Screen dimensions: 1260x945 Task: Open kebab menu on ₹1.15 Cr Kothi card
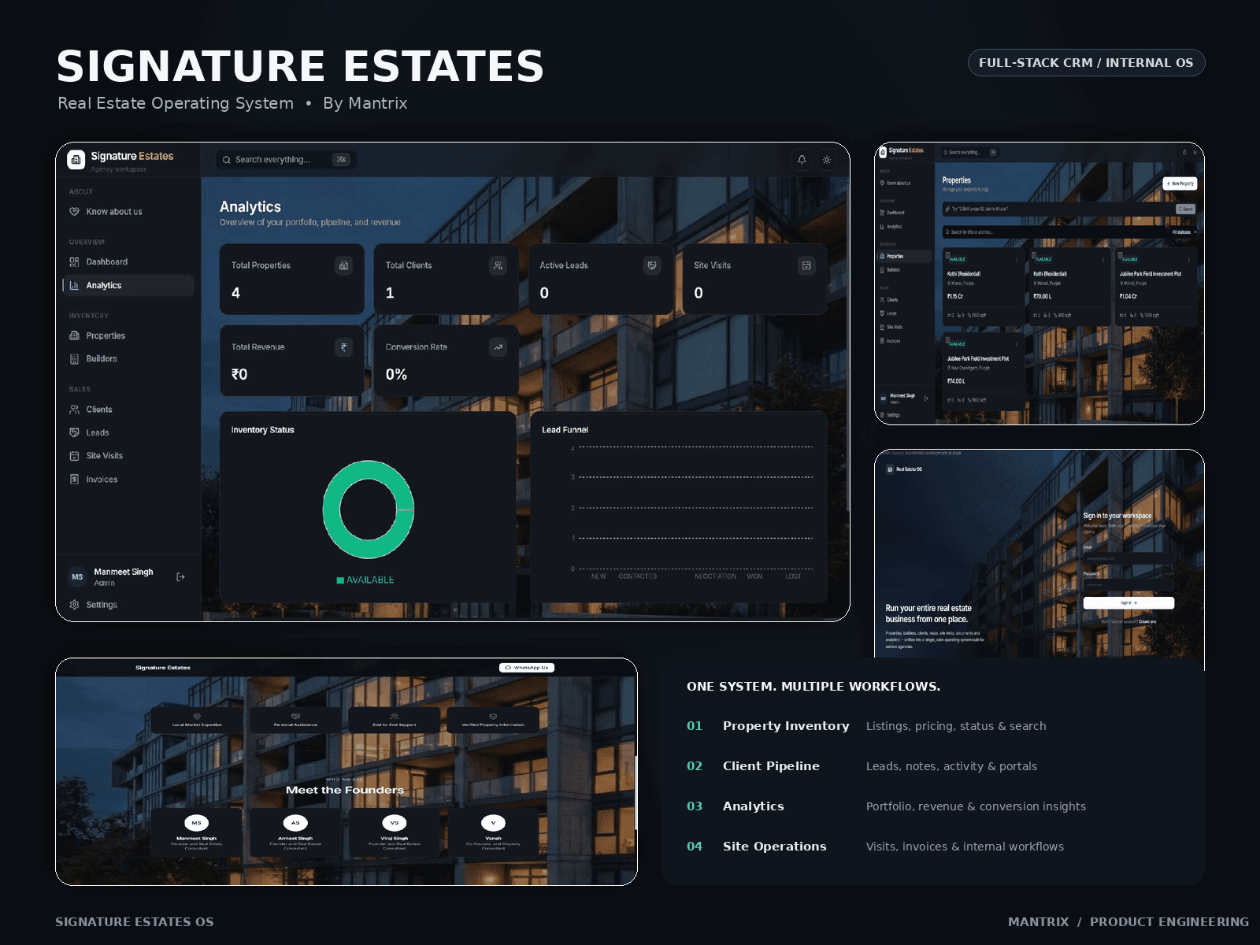(x=1017, y=260)
